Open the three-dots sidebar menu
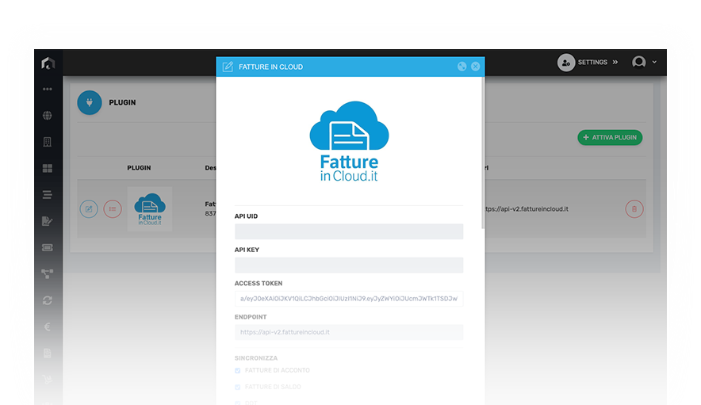Viewport: 701px width, 405px height. point(48,89)
